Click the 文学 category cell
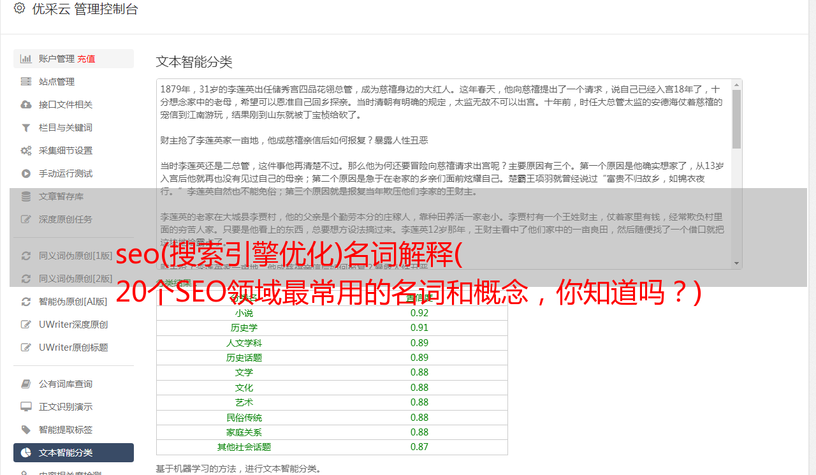The width and height of the screenshot is (816, 475). [x=244, y=372]
